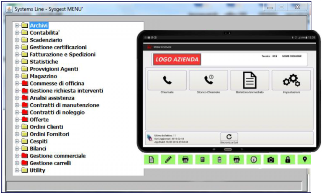This screenshot has height=194, width=322.
Task: Click the Ultimo bollettino: 11 text
Action: click(x=165, y=136)
